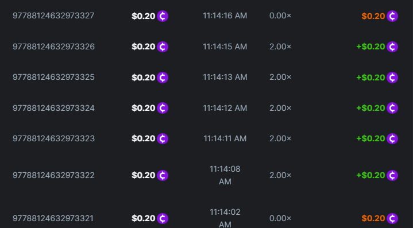
Task: Click payout coin icon in row 97788124632973323
Action: 392,139
